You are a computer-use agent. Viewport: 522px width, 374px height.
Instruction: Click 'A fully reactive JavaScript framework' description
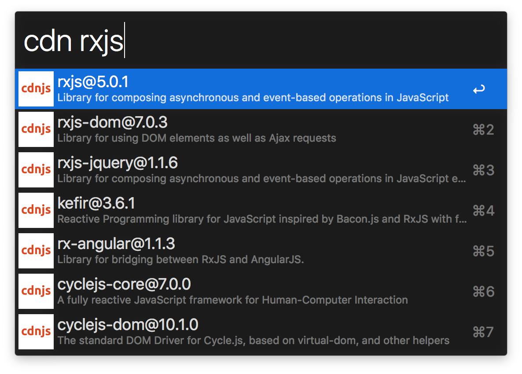pos(233,300)
